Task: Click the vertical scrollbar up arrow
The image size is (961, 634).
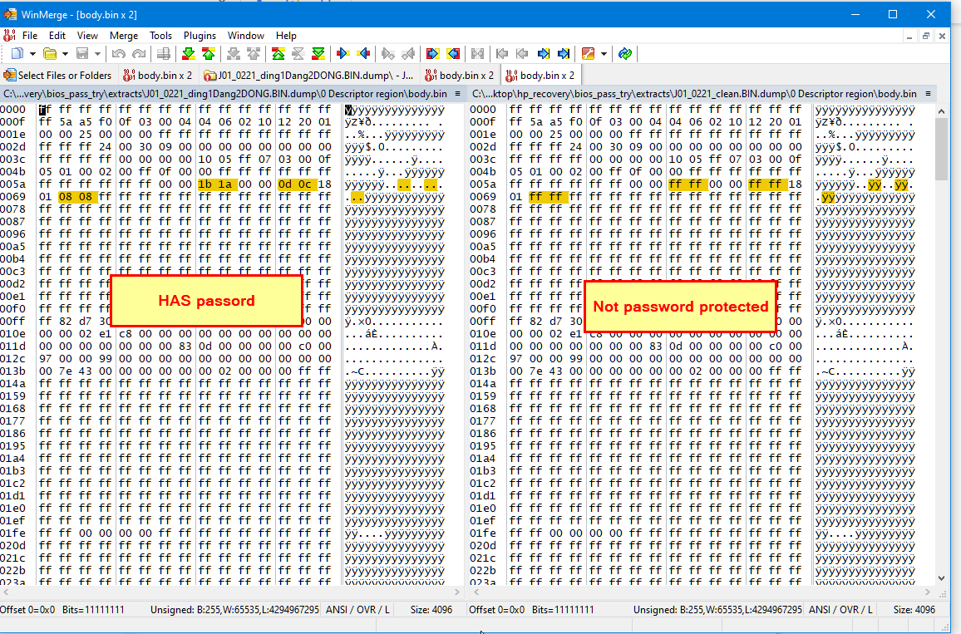Action: tap(941, 111)
